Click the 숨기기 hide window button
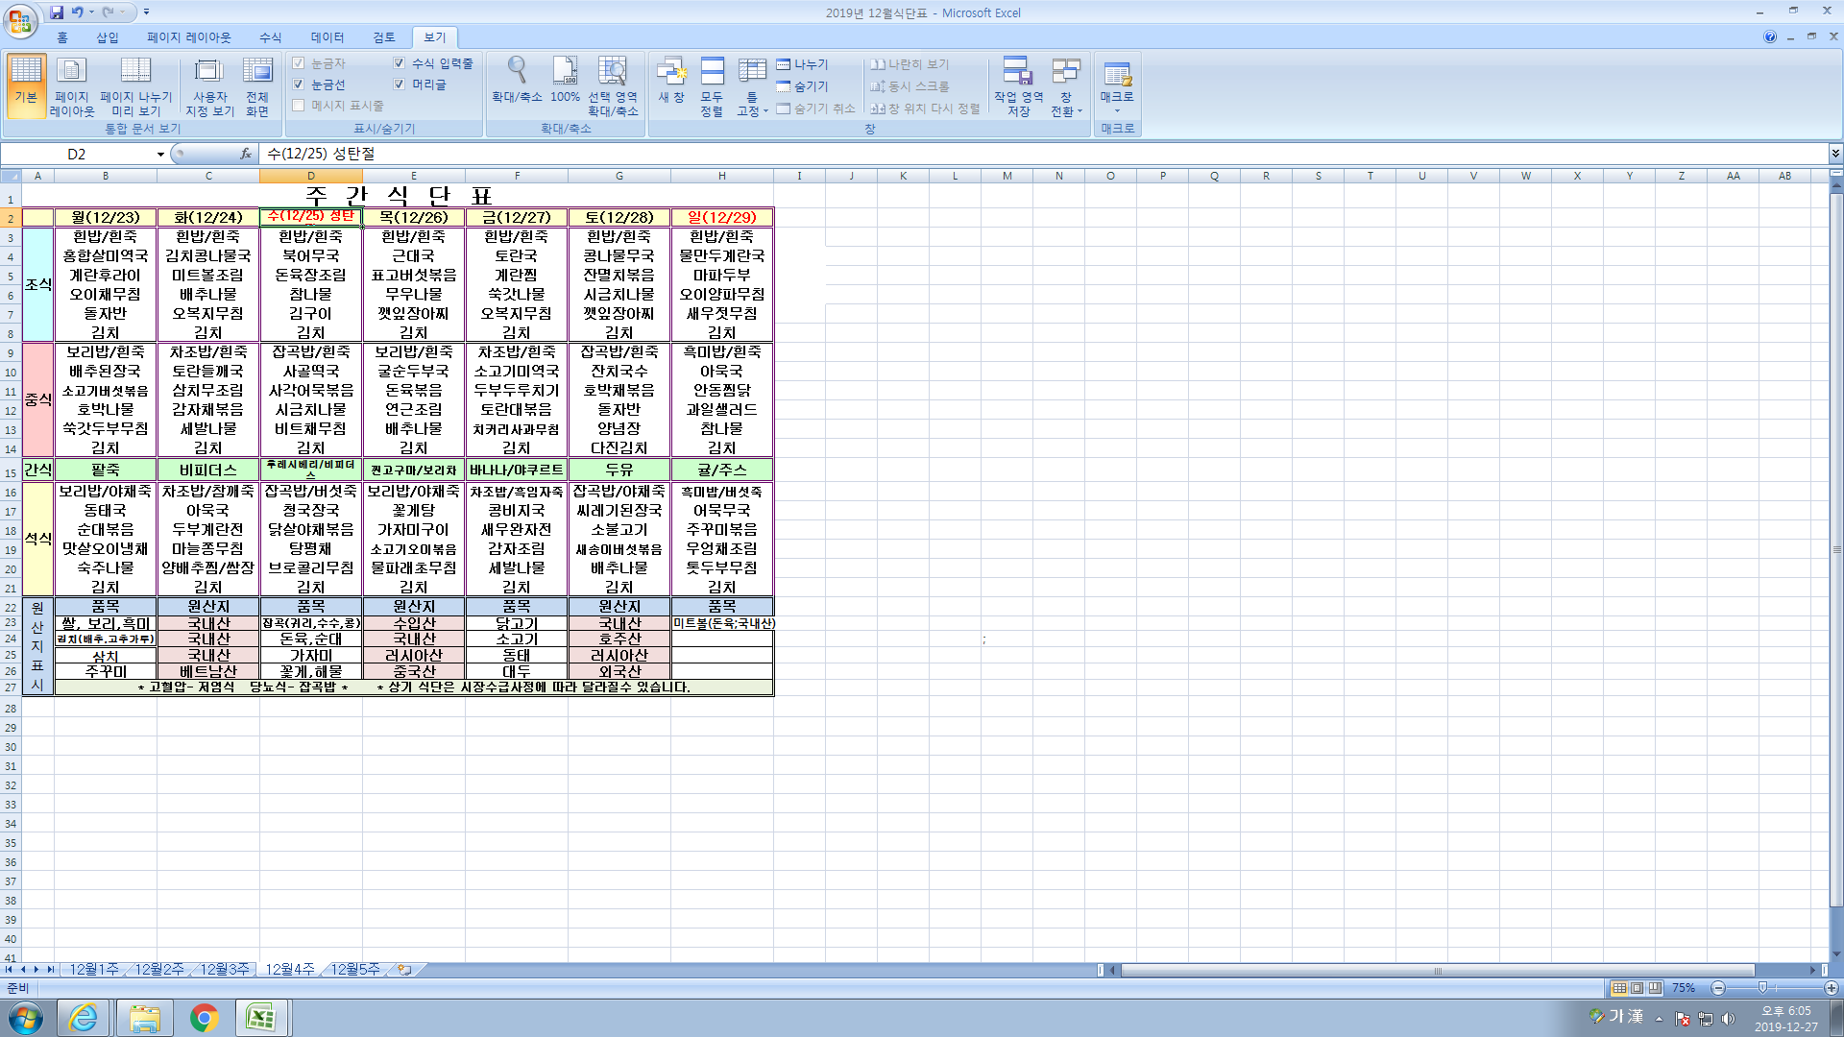 [803, 86]
